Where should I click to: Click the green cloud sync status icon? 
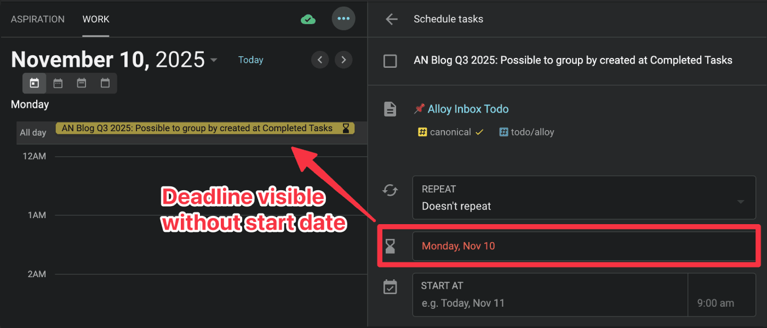pos(308,19)
